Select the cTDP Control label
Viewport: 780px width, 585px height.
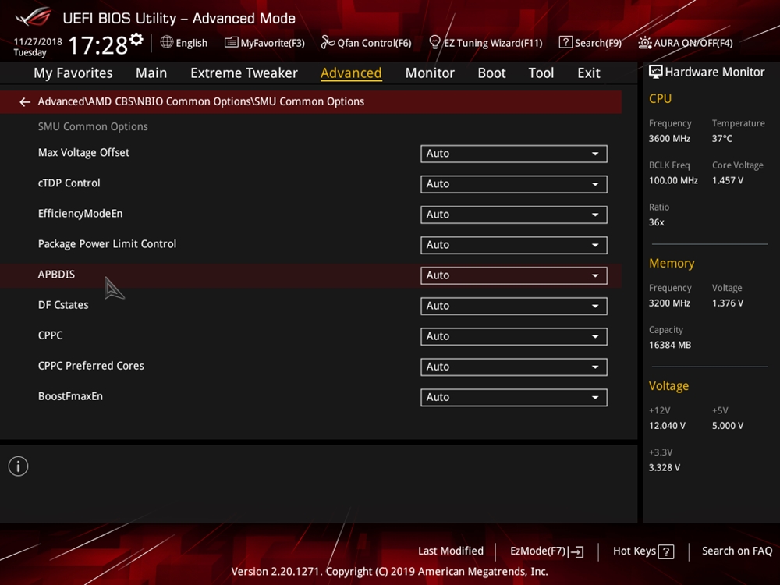69,183
